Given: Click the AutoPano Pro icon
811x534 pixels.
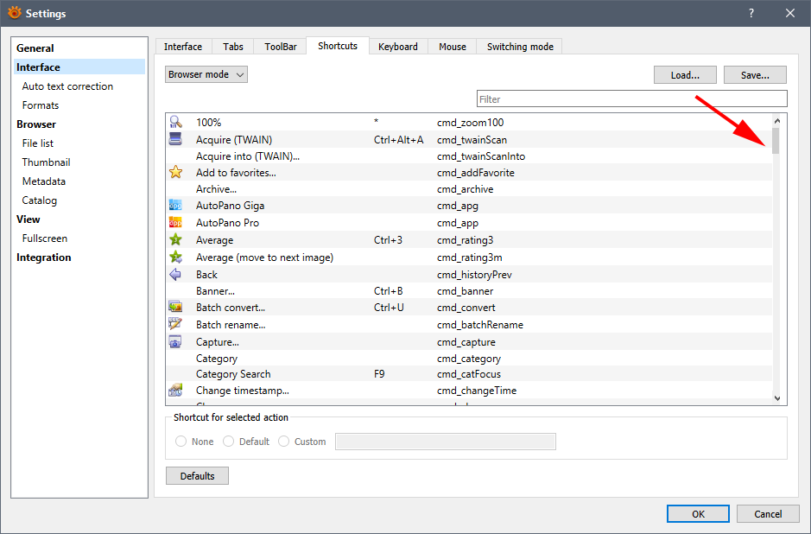Looking at the screenshot, I should 175,223.
